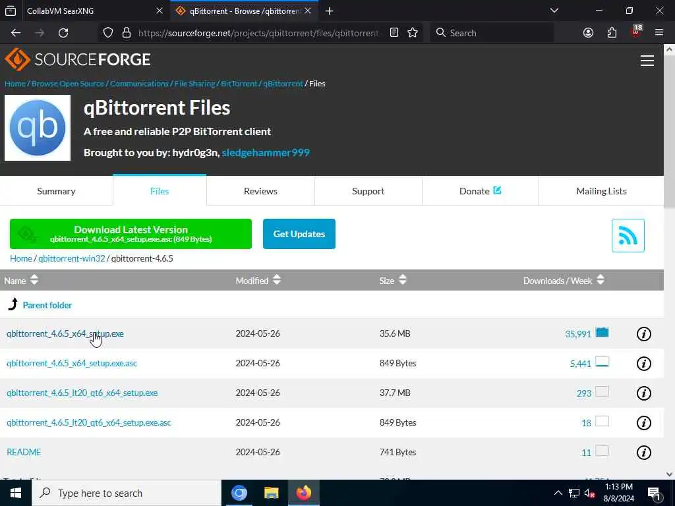Click the padlock site info icon

coord(126,33)
